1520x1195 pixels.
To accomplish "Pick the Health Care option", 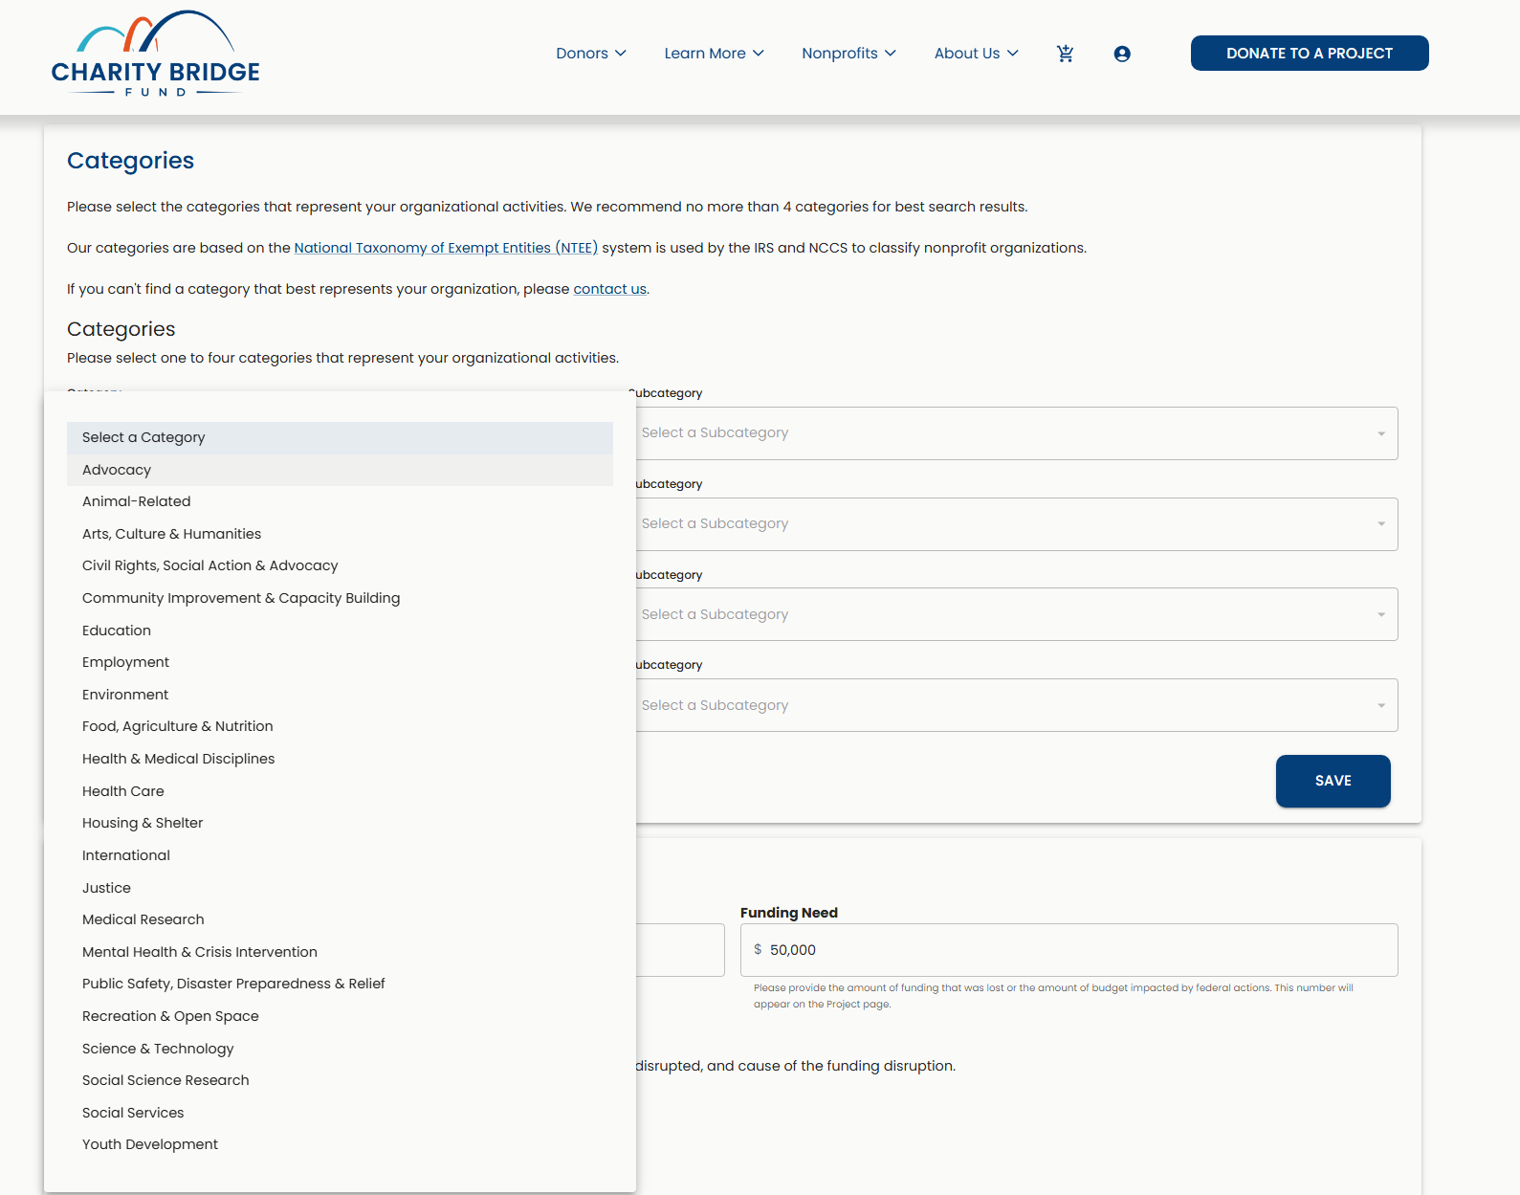I will coord(340,791).
